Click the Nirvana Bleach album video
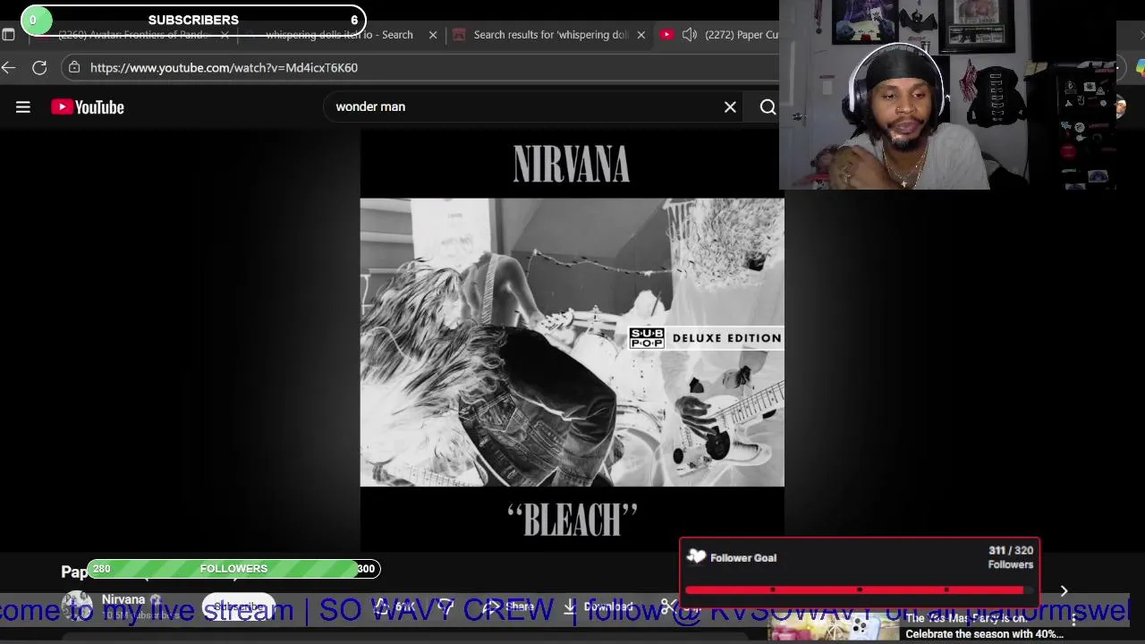This screenshot has height=644, width=1145. click(572, 341)
